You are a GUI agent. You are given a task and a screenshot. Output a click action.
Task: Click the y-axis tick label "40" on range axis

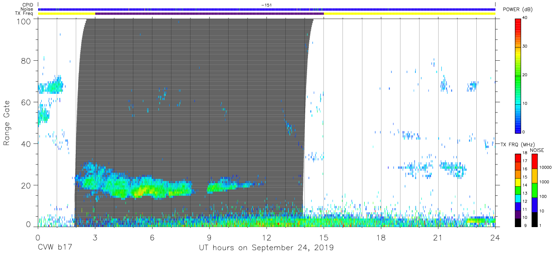26,144
